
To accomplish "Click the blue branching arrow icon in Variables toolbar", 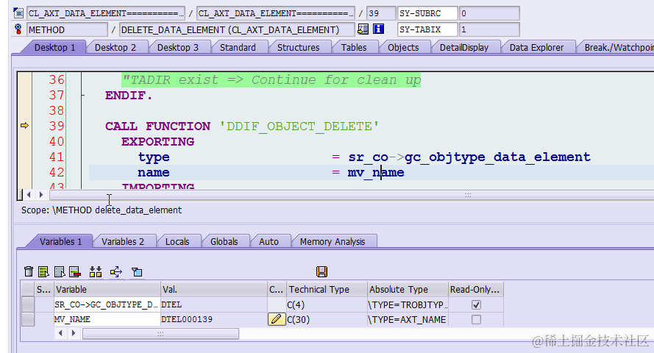I will click(116, 271).
